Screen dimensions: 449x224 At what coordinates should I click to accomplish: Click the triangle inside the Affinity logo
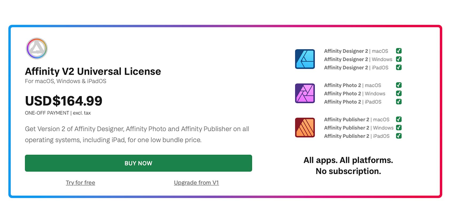(x=37, y=48)
